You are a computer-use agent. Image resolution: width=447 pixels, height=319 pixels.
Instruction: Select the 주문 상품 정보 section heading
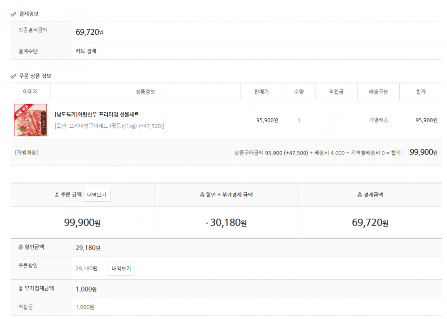point(35,76)
